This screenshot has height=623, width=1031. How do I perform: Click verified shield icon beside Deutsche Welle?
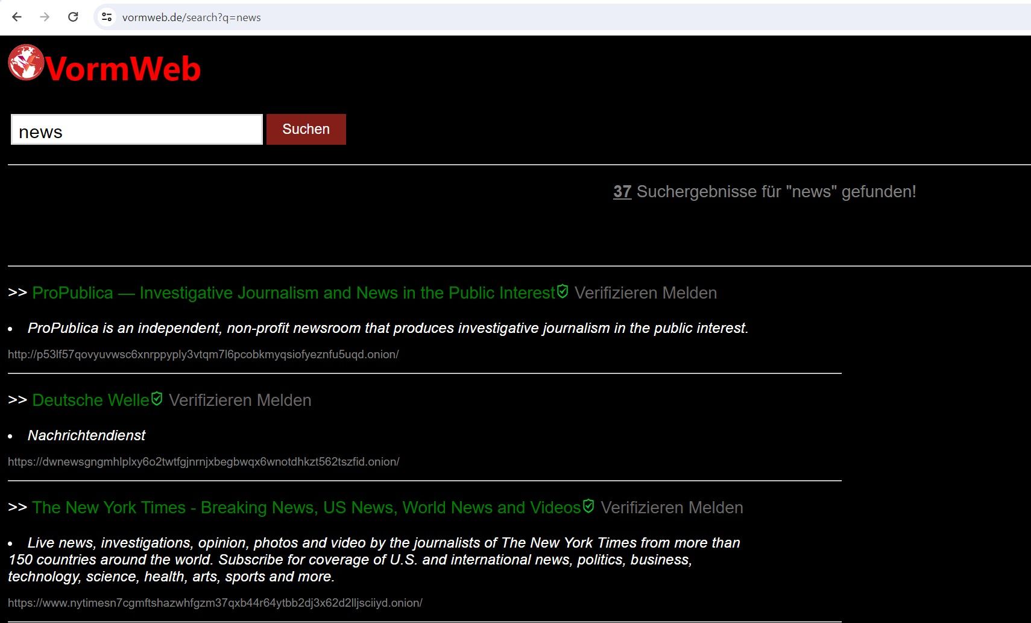[157, 399]
